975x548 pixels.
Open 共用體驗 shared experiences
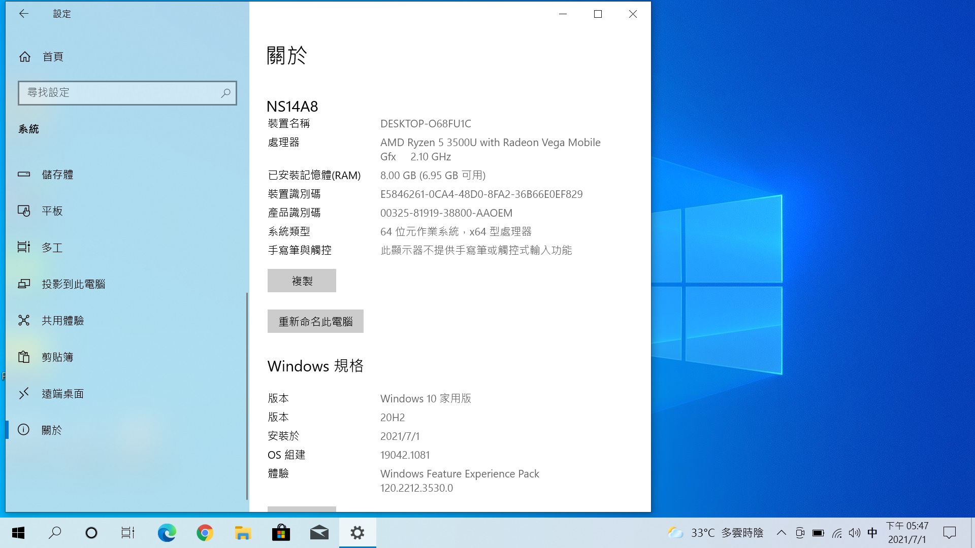pos(62,321)
